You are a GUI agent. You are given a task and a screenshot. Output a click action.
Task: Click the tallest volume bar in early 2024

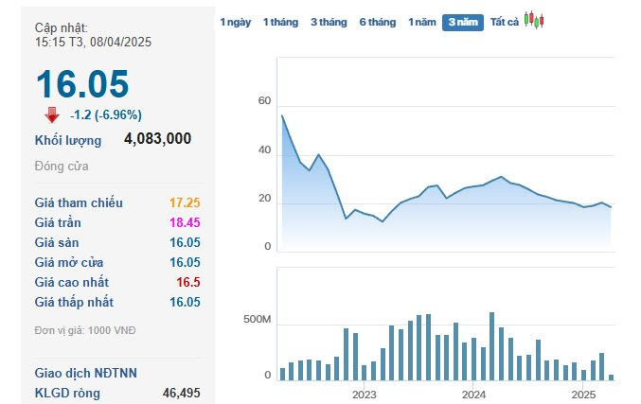click(491, 346)
